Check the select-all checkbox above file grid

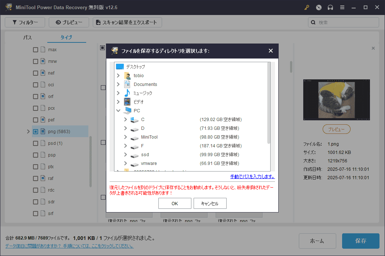pos(103,48)
